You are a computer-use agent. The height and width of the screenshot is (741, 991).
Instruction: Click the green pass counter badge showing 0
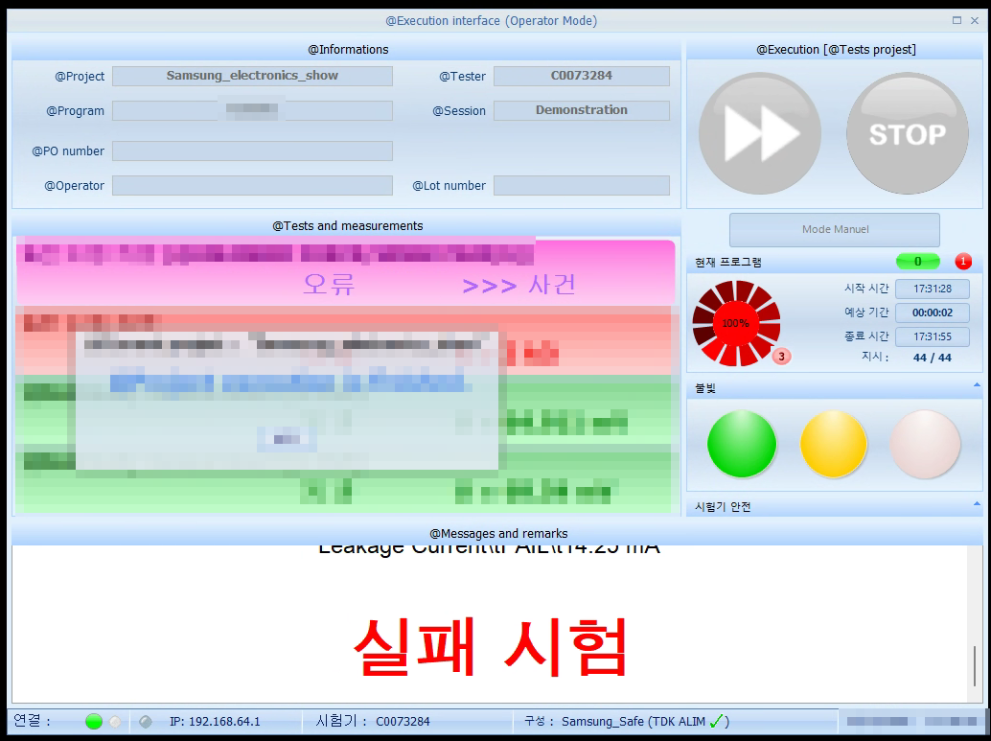pyautogui.click(x=917, y=262)
